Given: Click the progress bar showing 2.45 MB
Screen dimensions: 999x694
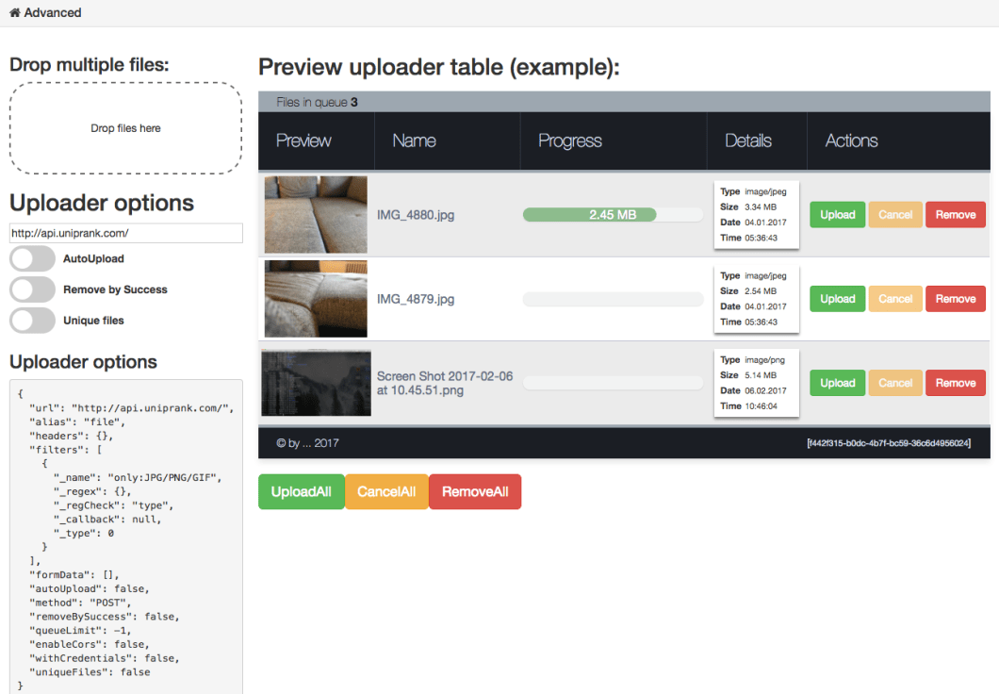Looking at the screenshot, I should click(613, 214).
